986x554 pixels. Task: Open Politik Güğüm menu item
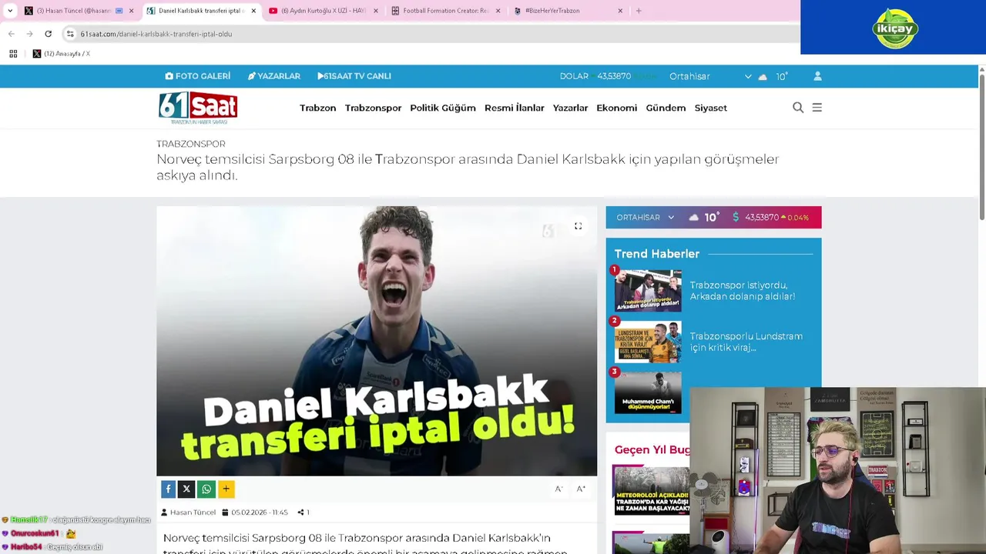(443, 108)
